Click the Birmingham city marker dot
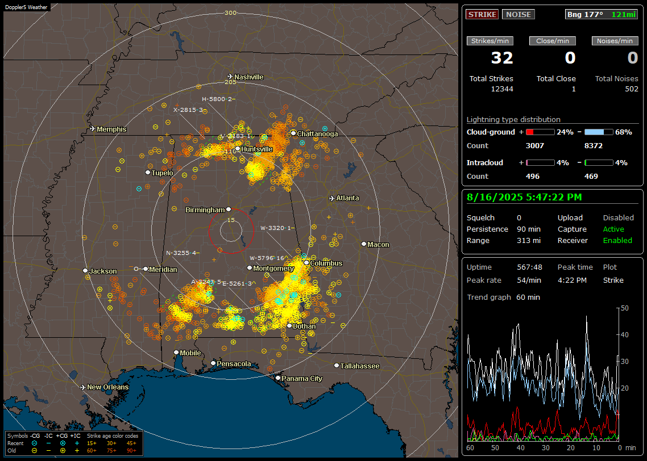Screen dimensions: 647x461 pos(229,209)
